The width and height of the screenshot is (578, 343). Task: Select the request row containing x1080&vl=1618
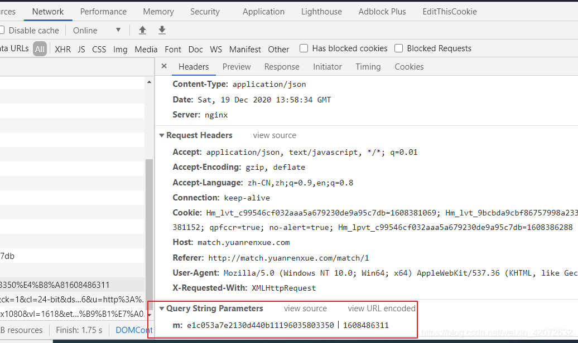pyautogui.click(x=73, y=314)
